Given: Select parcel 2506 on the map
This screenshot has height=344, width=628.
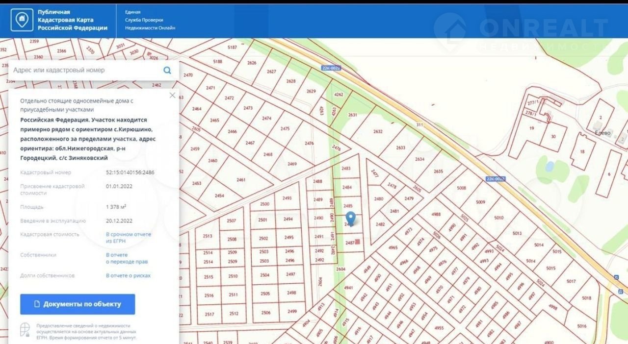Looking at the screenshot, I should (x=265, y=312).
